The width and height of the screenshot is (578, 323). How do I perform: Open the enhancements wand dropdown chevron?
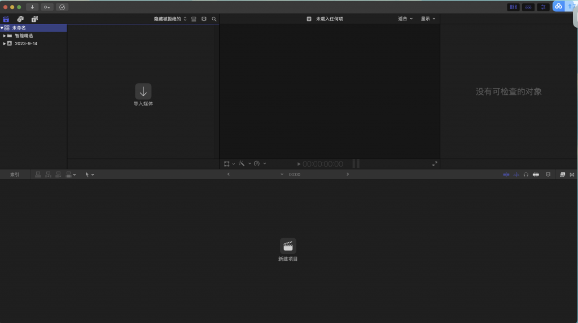[249, 163]
